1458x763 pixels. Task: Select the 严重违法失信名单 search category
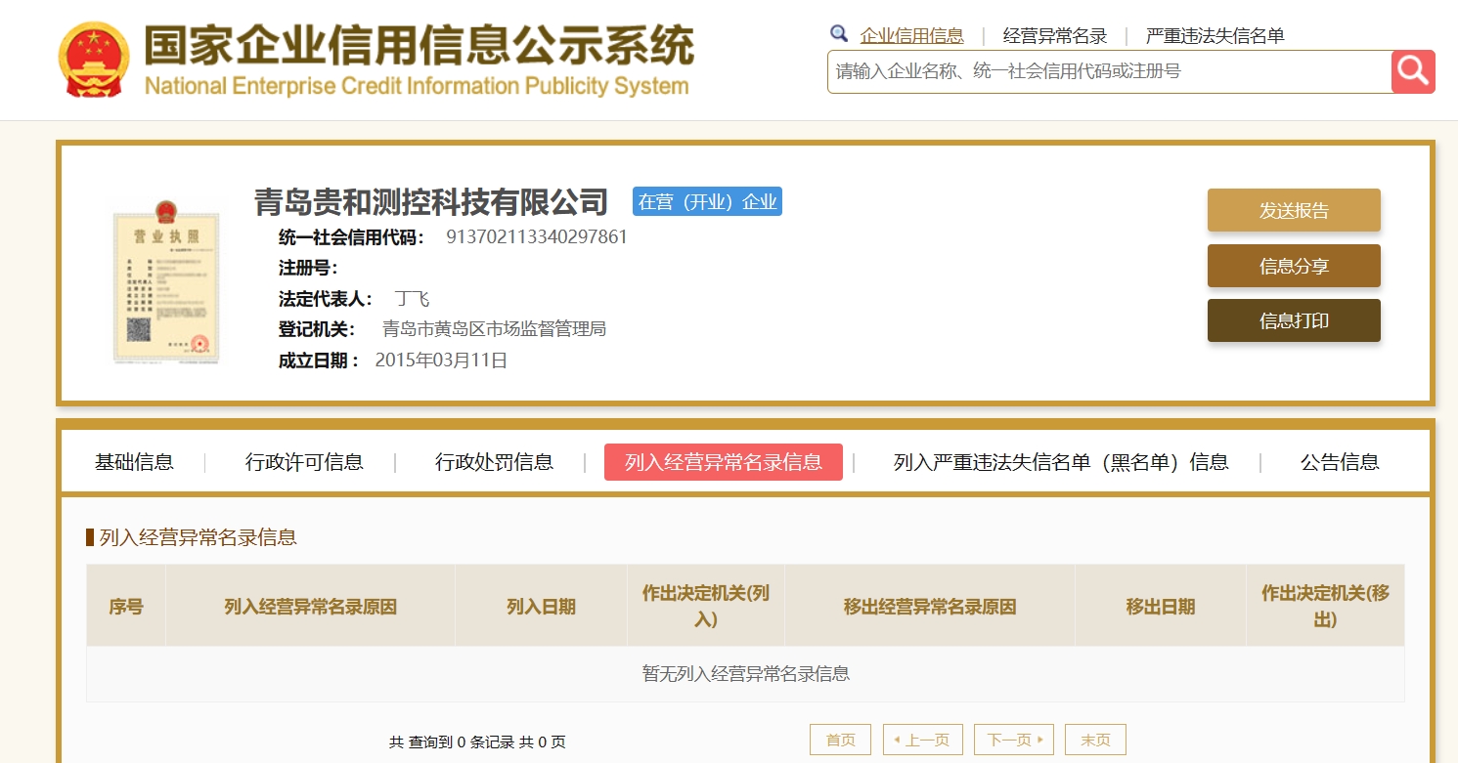(x=1215, y=36)
